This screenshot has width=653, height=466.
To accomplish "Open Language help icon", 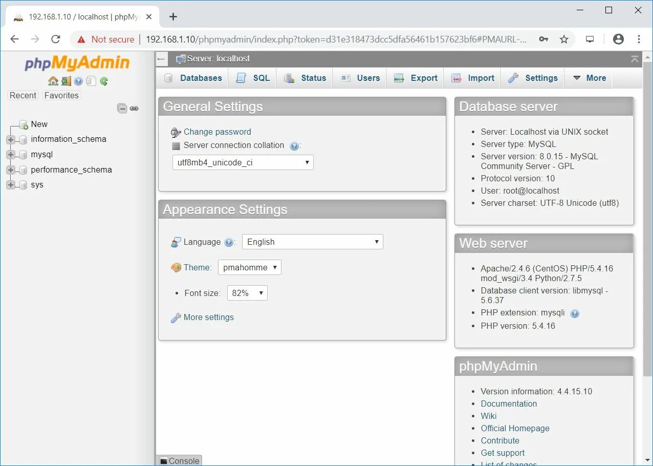I will click(x=229, y=242).
